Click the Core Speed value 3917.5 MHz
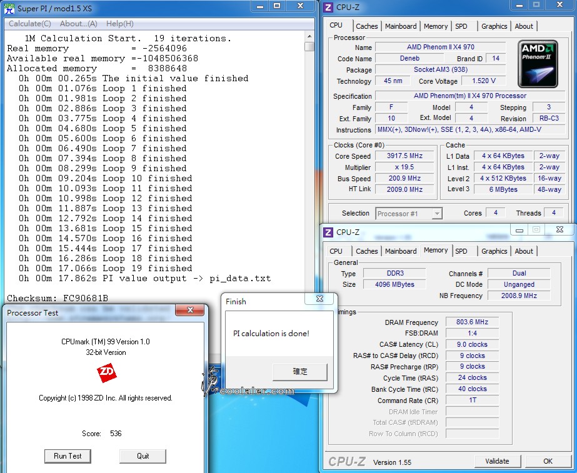The height and width of the screenshot is (473, 577). coord(404,156)
